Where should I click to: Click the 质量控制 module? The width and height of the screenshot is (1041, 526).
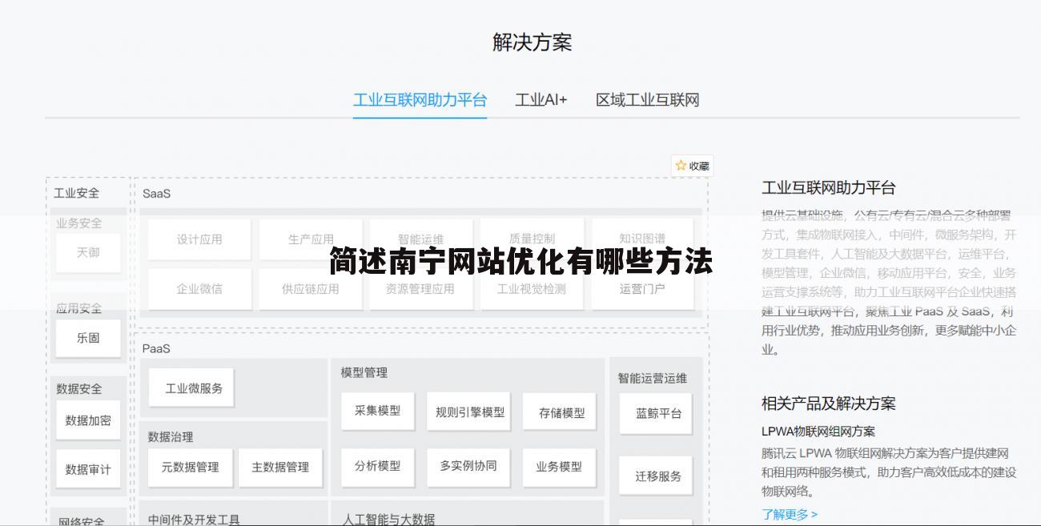pos(531,239)
